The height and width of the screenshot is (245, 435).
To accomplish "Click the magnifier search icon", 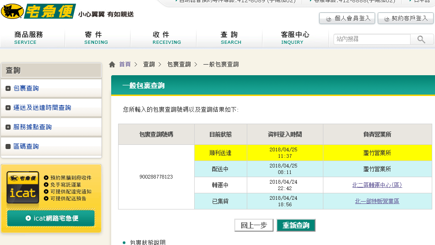I will (421, 40).
